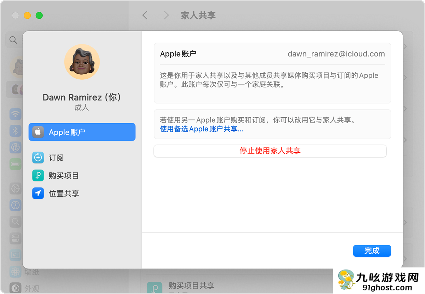
Task: Click the Apple logo icon in sidebar
Action: click(x=38, y=132)
